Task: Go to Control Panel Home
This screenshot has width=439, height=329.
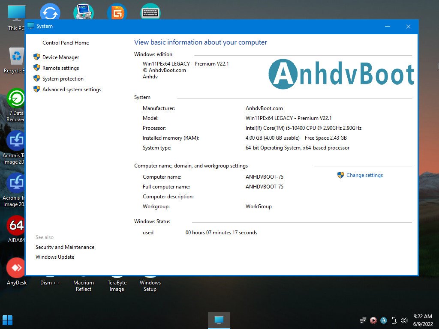Action: 66,43
